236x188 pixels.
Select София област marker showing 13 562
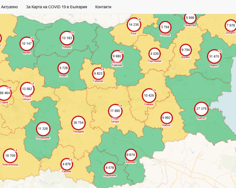click(27, 89)
